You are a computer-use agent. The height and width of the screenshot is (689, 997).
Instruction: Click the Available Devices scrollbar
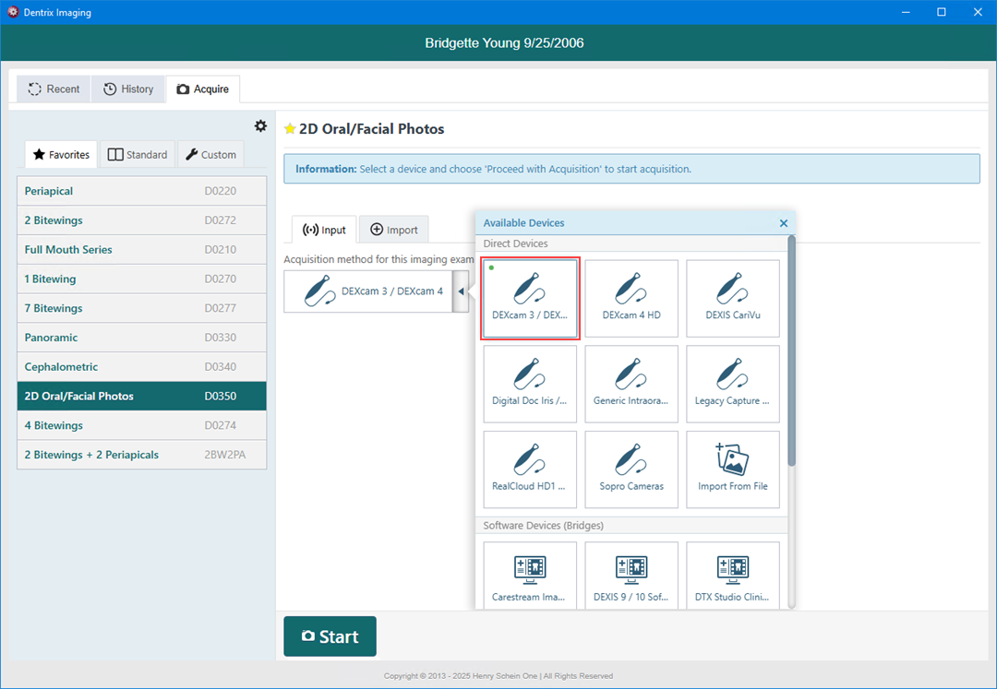[791, 350]
